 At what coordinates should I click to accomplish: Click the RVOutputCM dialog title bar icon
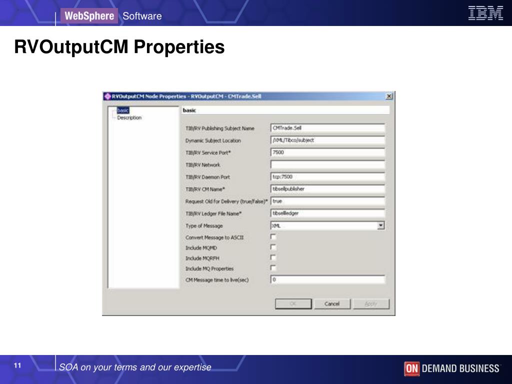(x=108, y=96)
